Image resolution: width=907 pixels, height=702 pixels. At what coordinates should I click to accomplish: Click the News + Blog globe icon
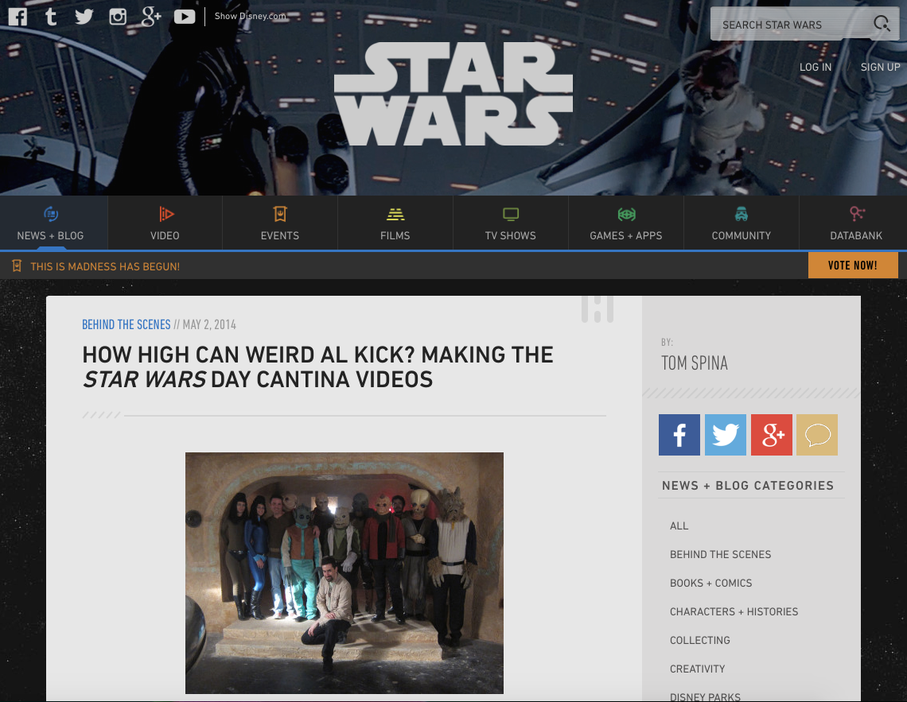coord(50,215)
